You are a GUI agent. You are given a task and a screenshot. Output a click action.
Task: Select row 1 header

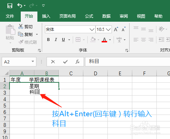tap(5, 80)
